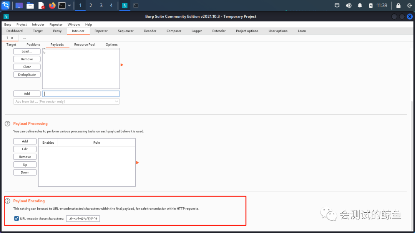Switch to the Extender tab
This screenshot has width=415, height=233.
219,31
